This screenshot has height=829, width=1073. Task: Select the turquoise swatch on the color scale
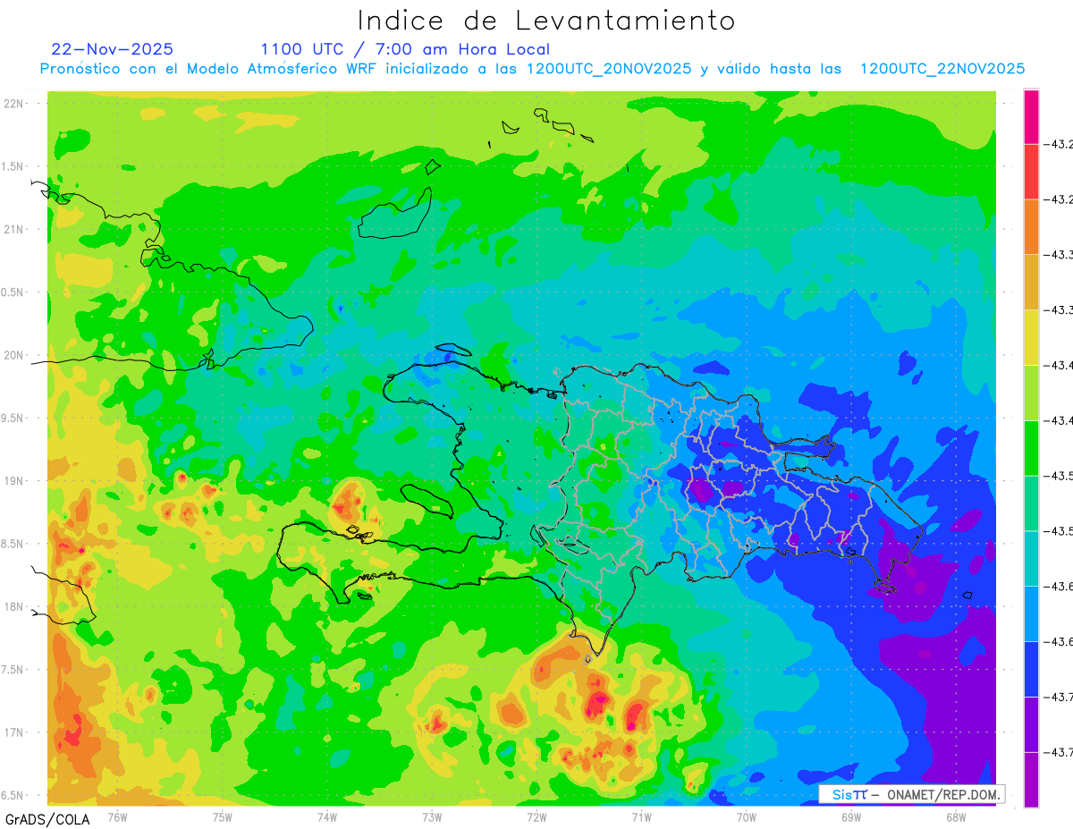[x=1031, y=559]
